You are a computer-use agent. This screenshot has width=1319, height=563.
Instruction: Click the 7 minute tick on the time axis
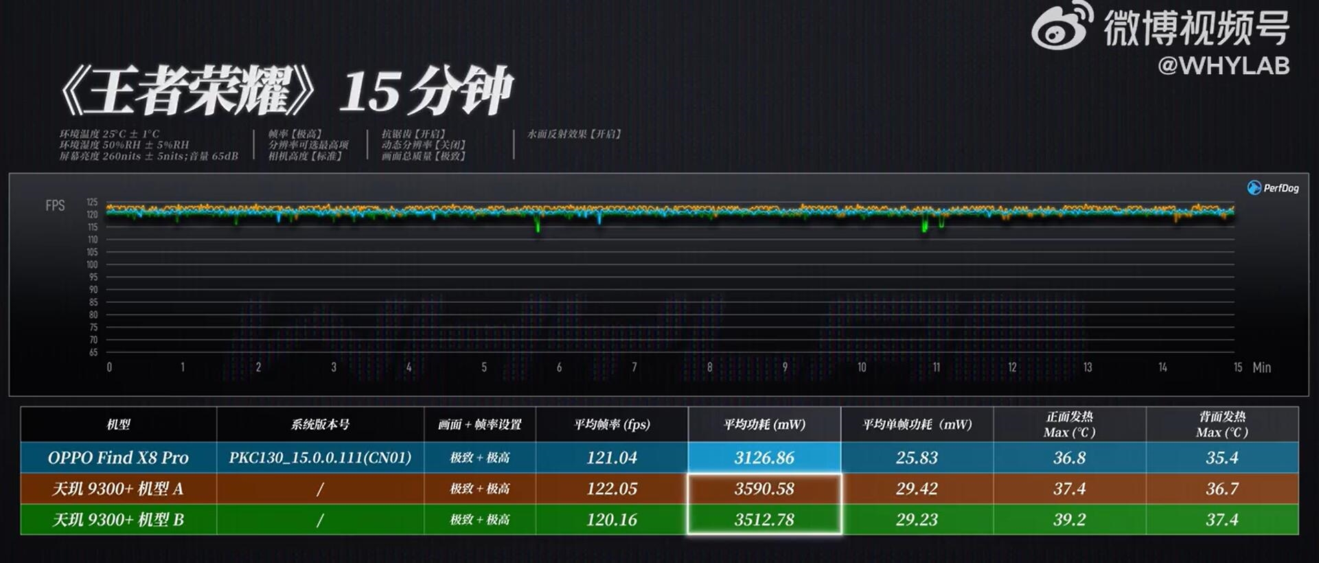[634, 367]
